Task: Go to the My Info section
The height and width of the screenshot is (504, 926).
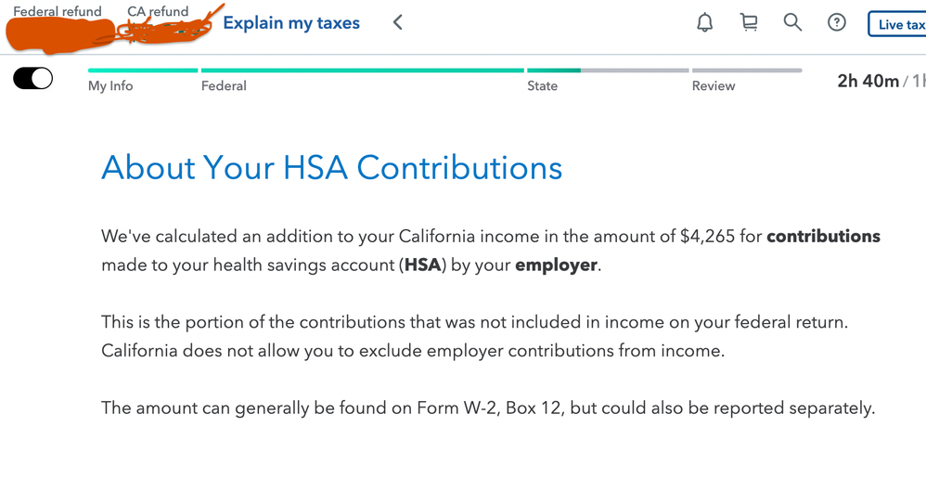Action: tap(110, 85)
